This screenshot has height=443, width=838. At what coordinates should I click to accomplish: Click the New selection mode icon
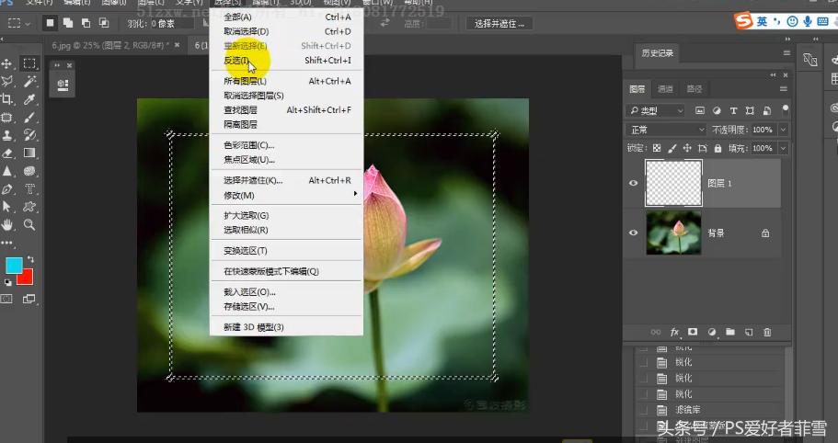50,23
